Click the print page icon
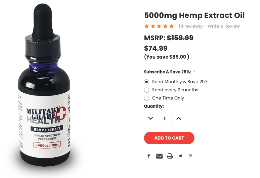The width and height of the screenshot is (260, 178). tap(170, 156)
